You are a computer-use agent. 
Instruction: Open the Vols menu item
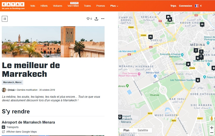click(33, 6)
